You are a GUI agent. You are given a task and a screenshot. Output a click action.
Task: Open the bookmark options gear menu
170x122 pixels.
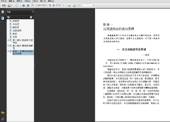coord(9,17)
